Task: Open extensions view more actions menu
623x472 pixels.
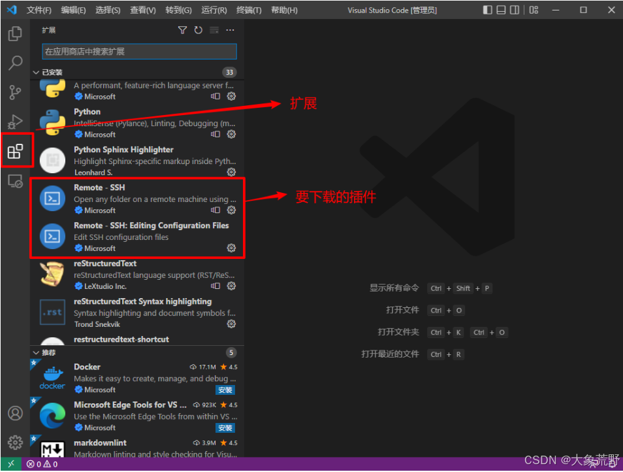Action: [230, 30]
